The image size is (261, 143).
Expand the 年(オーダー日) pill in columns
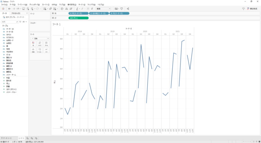(71, 13)
